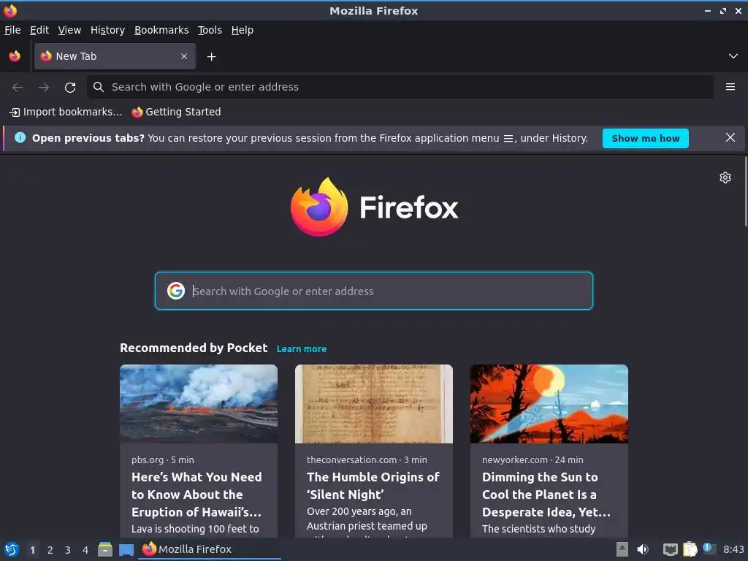Click the page vertical scrollbar
748x561 pixels.
(x=746, y=192)
